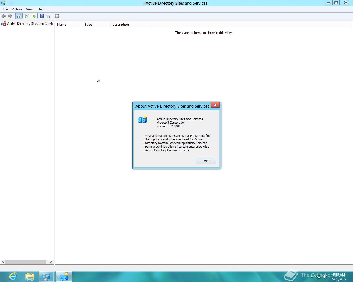Show hidden icons in the notification area

pos(312,276)
